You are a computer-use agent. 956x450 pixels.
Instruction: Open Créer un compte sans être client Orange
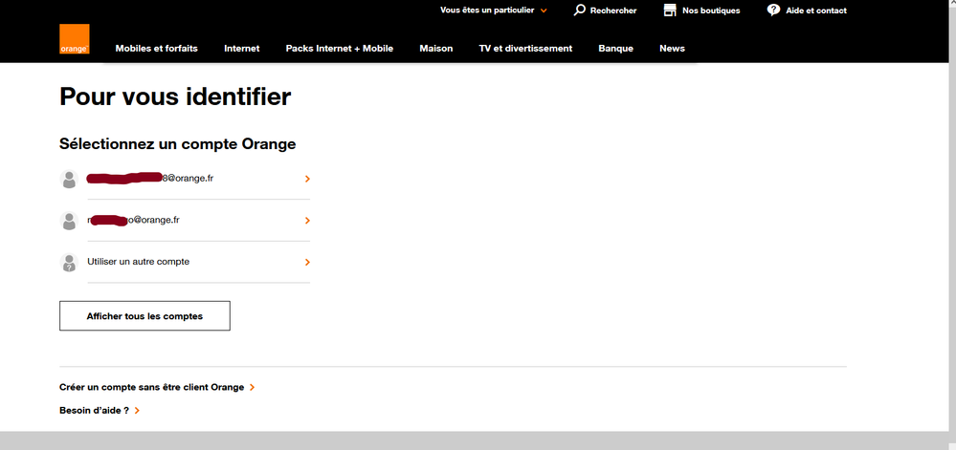(152, 387)
